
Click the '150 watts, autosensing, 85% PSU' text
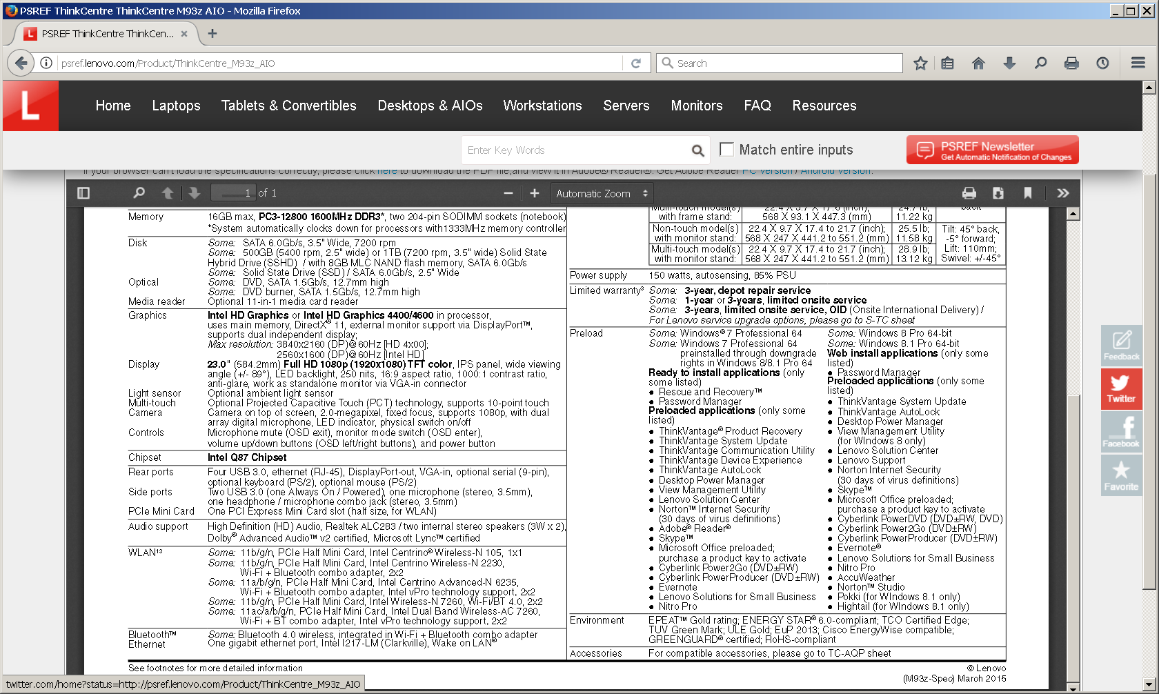[x=722, y=275]
